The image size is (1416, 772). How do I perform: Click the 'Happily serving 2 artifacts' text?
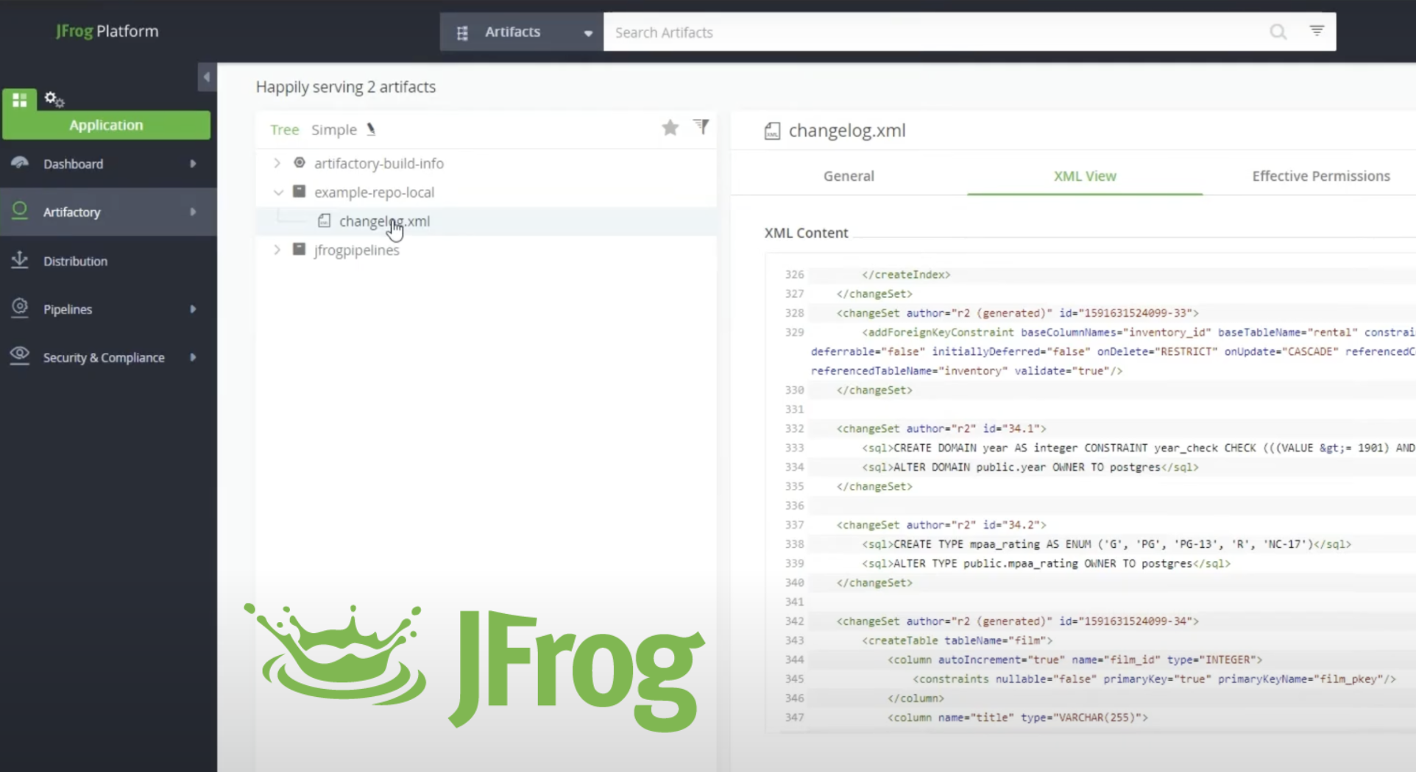pos(346,87)
